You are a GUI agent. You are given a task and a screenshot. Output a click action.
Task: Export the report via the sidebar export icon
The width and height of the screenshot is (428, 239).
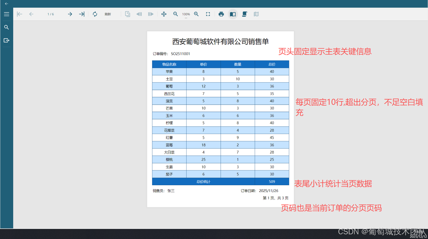click(6, 40)
